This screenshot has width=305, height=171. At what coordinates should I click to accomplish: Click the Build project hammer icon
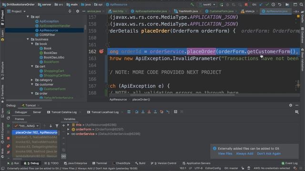(192, 4)
